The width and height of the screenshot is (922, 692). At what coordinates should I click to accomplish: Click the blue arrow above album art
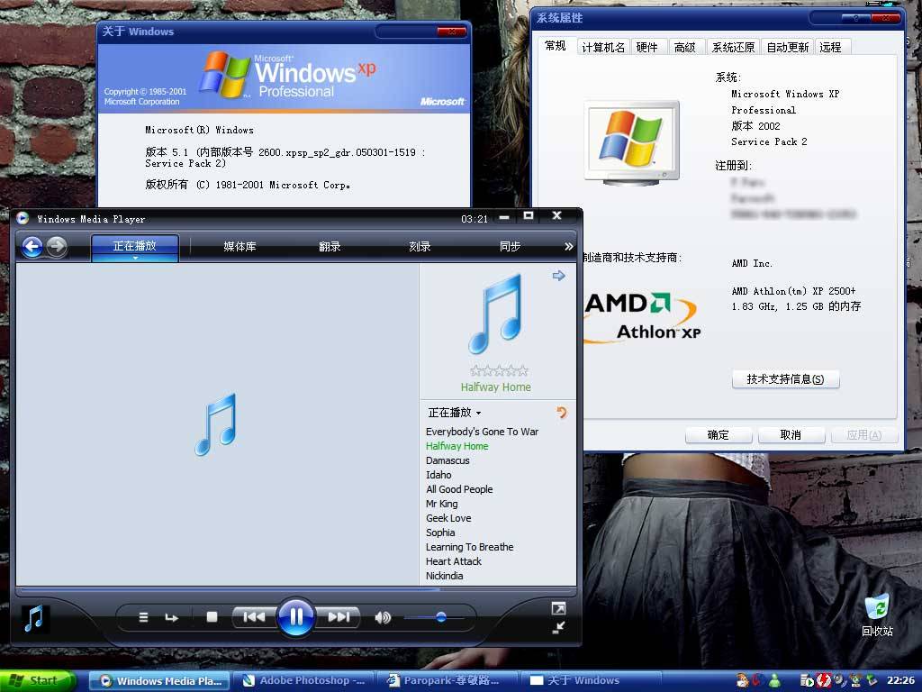click(558, 276)
